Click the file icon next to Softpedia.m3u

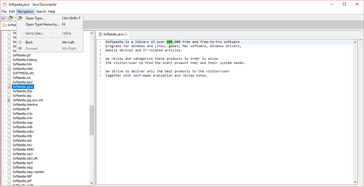point(9,114)
